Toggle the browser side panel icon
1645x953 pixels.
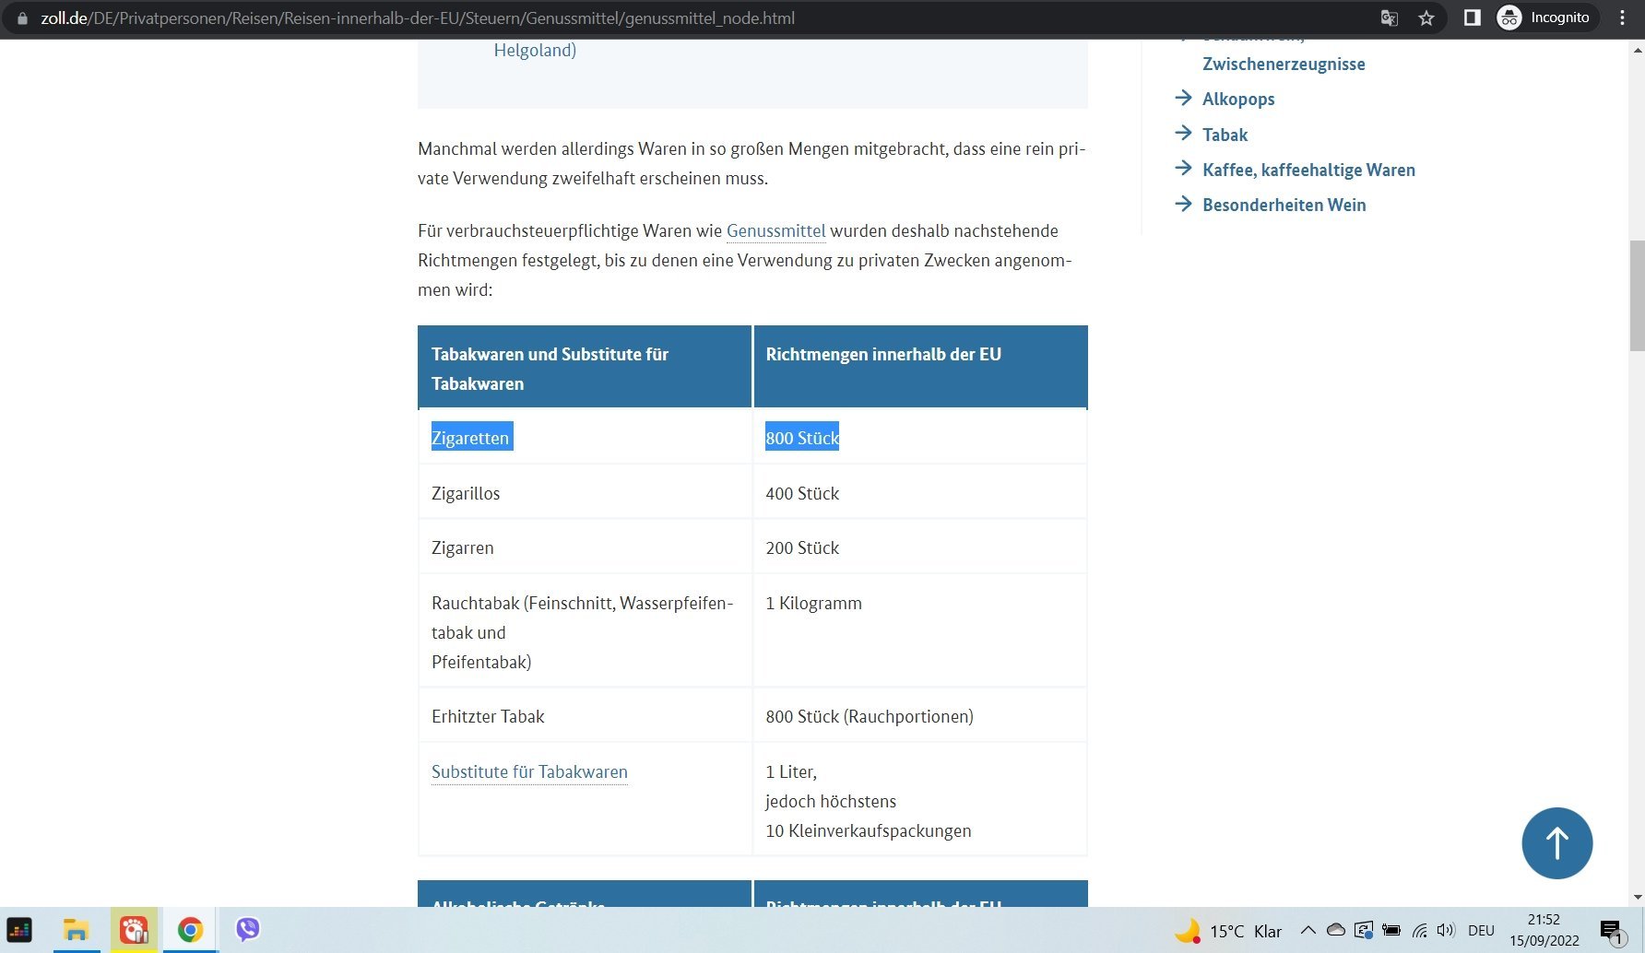pyautogui.click(x=1472, y=18)
